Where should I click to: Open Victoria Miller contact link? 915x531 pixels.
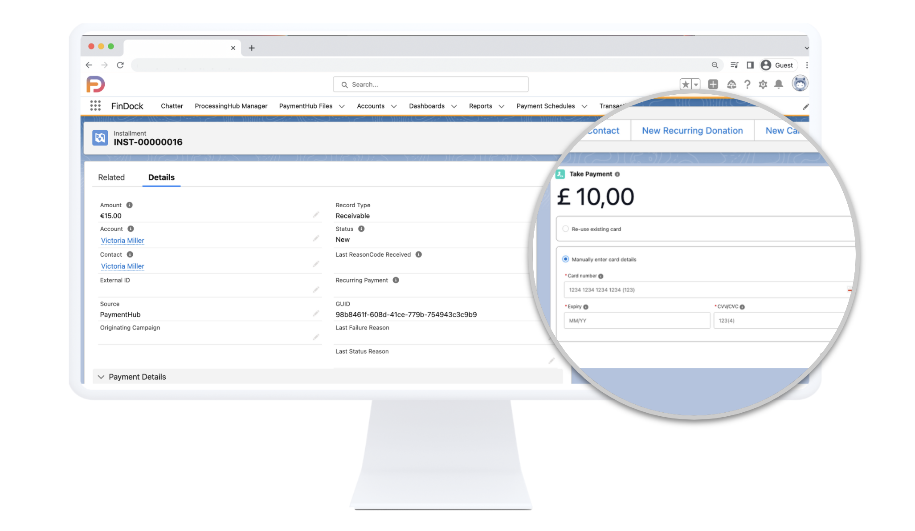[123, 266]
